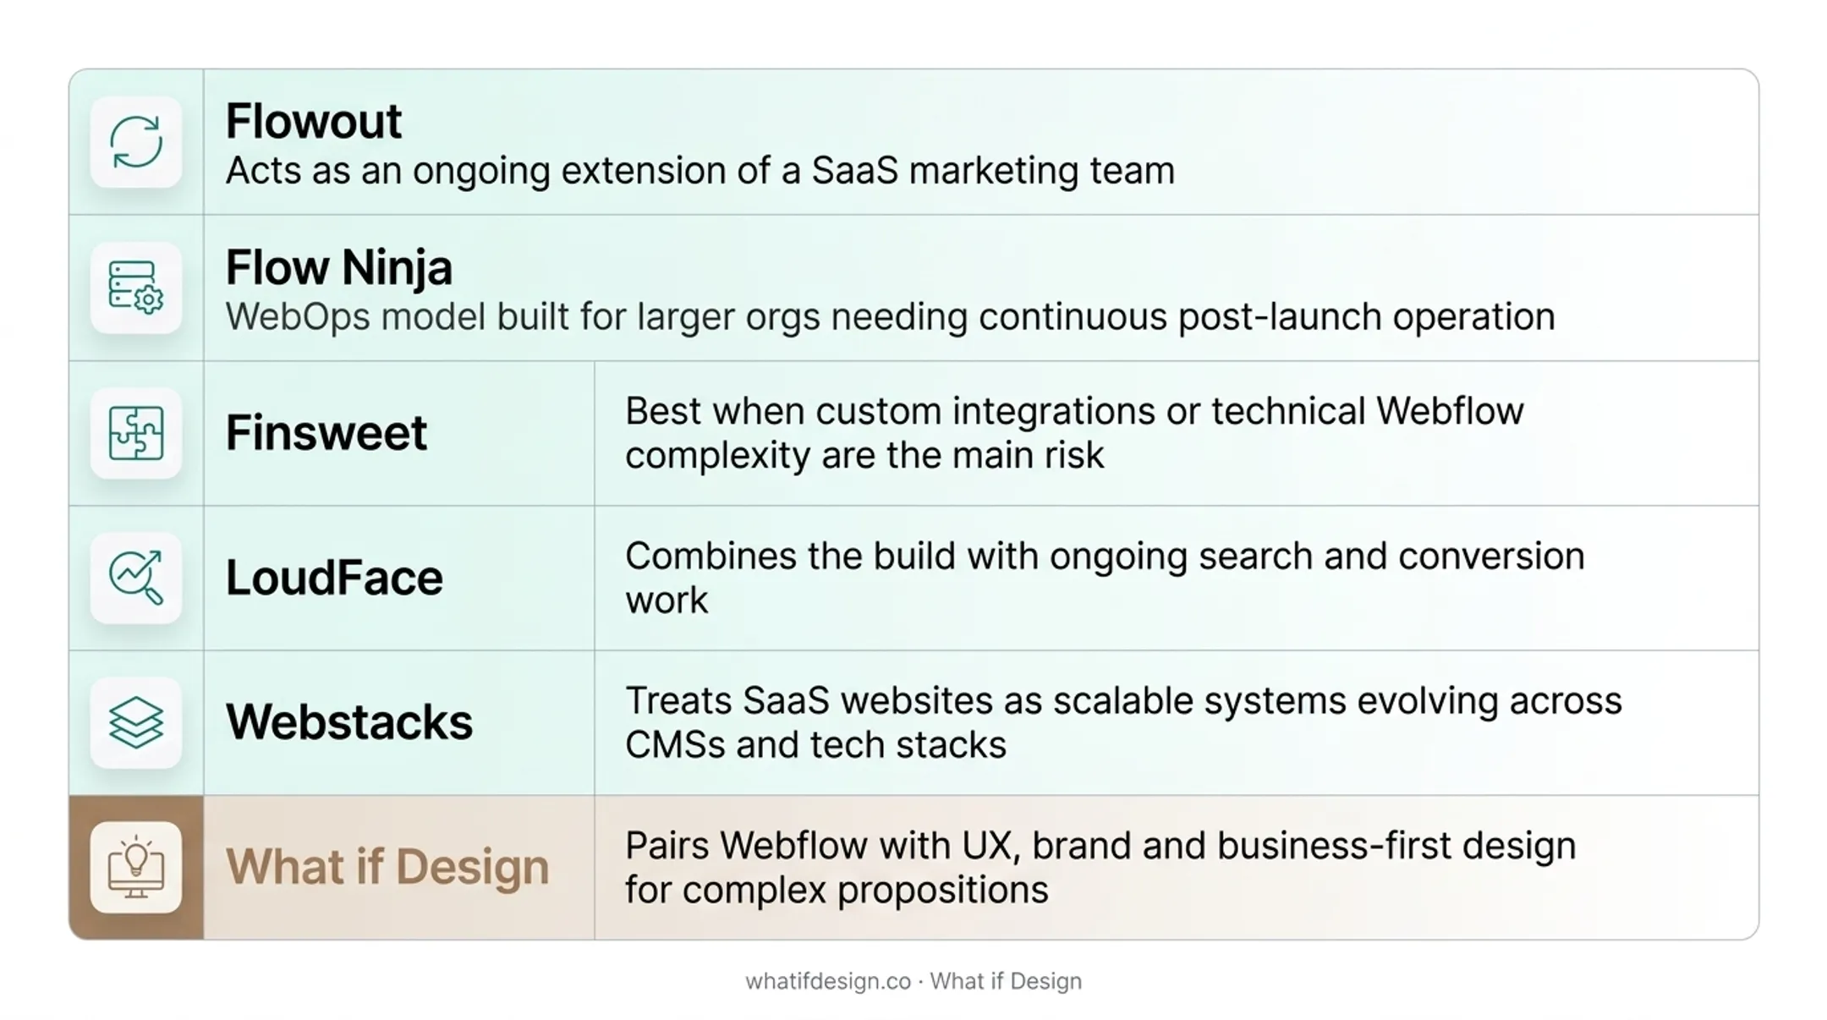Click the search and conversion work description
1827x1020 pixels.
1105,579
